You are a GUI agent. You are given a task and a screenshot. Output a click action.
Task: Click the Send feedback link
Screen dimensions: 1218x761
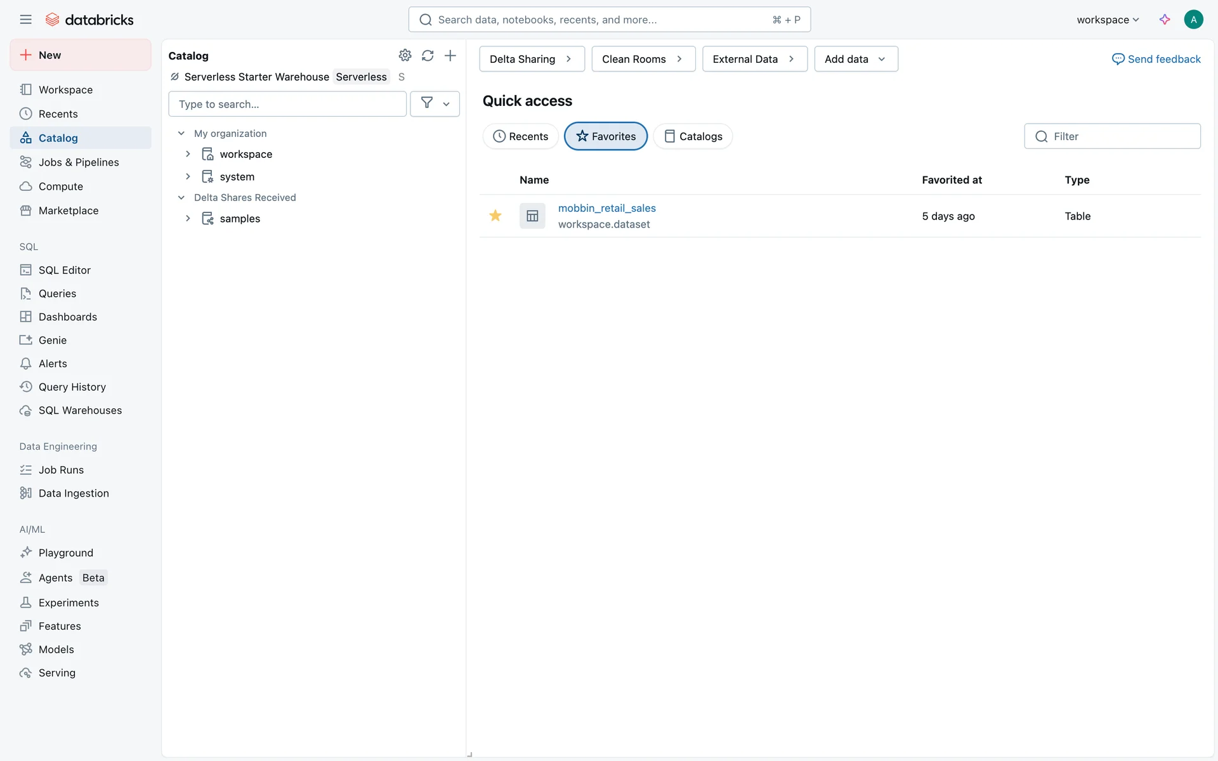coord(1156,59)
